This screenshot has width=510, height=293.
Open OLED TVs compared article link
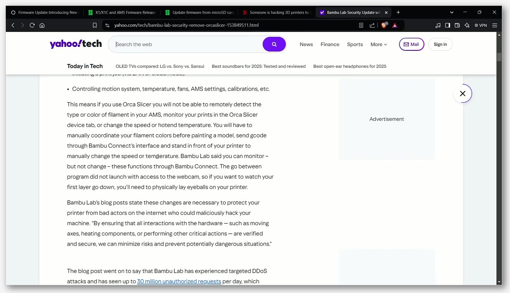pyautogui.click(x=160, y=66)
